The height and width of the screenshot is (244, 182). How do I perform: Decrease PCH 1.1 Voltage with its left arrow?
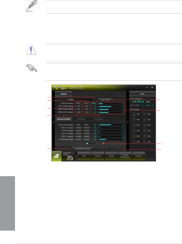98,134
